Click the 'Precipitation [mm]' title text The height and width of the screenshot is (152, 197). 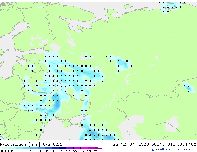coord(20,145)
